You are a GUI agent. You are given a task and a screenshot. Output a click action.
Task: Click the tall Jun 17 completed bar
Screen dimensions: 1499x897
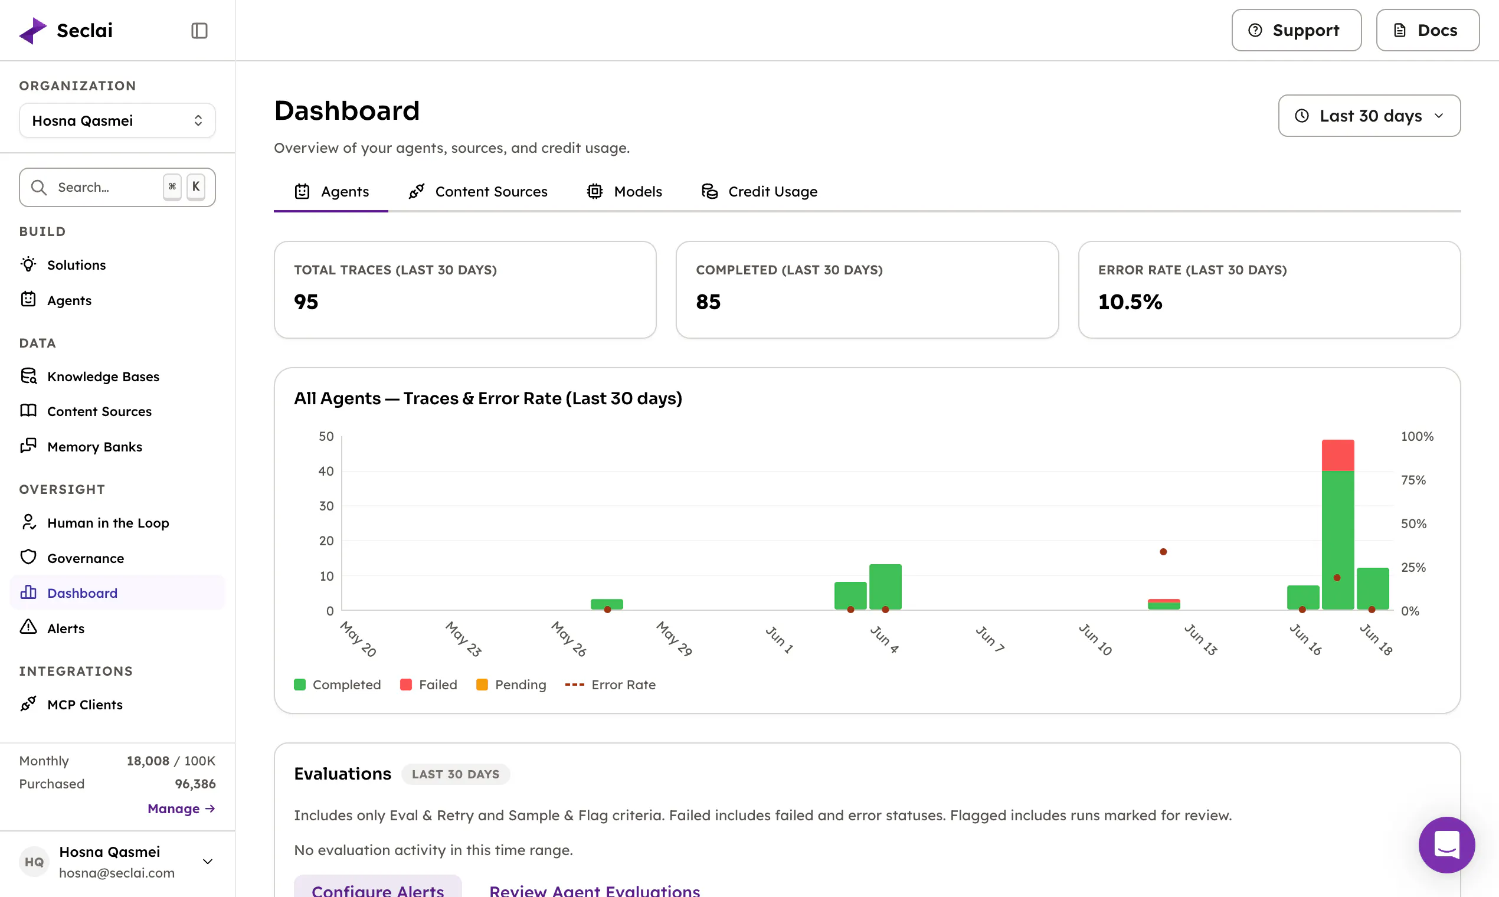tap(1338, 540)
